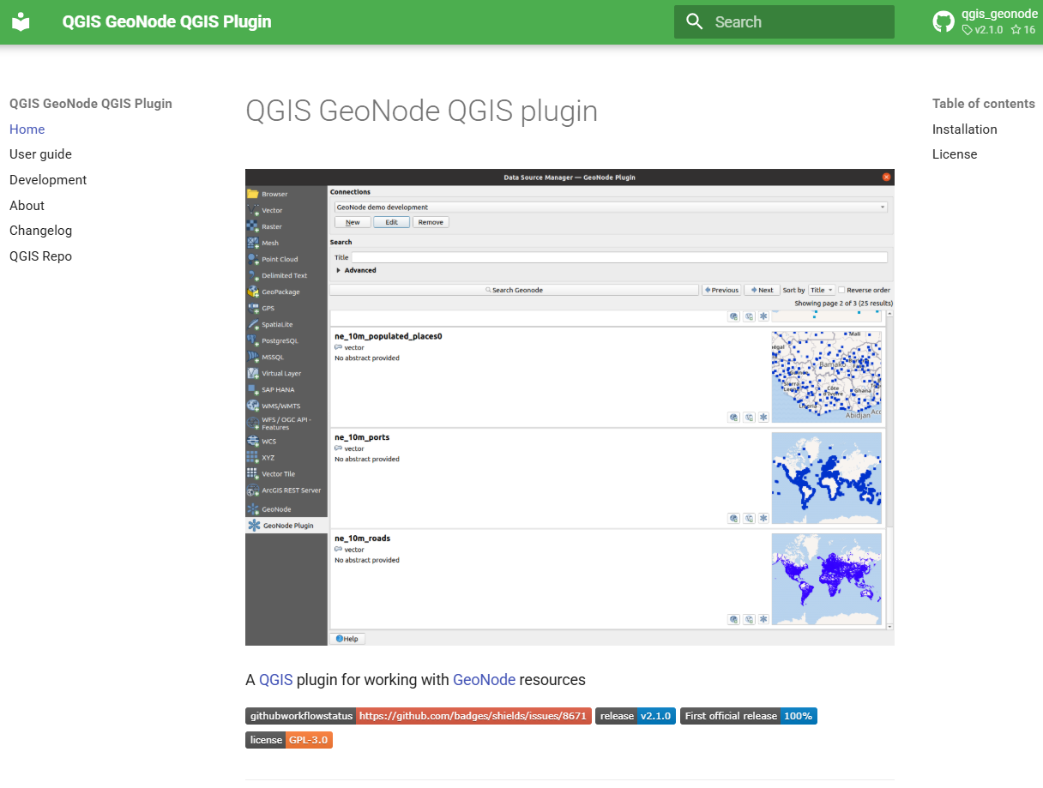Viewport: 1043px width, 788px height.
Task: Click into the header Search field
Action: click(784, 22)
